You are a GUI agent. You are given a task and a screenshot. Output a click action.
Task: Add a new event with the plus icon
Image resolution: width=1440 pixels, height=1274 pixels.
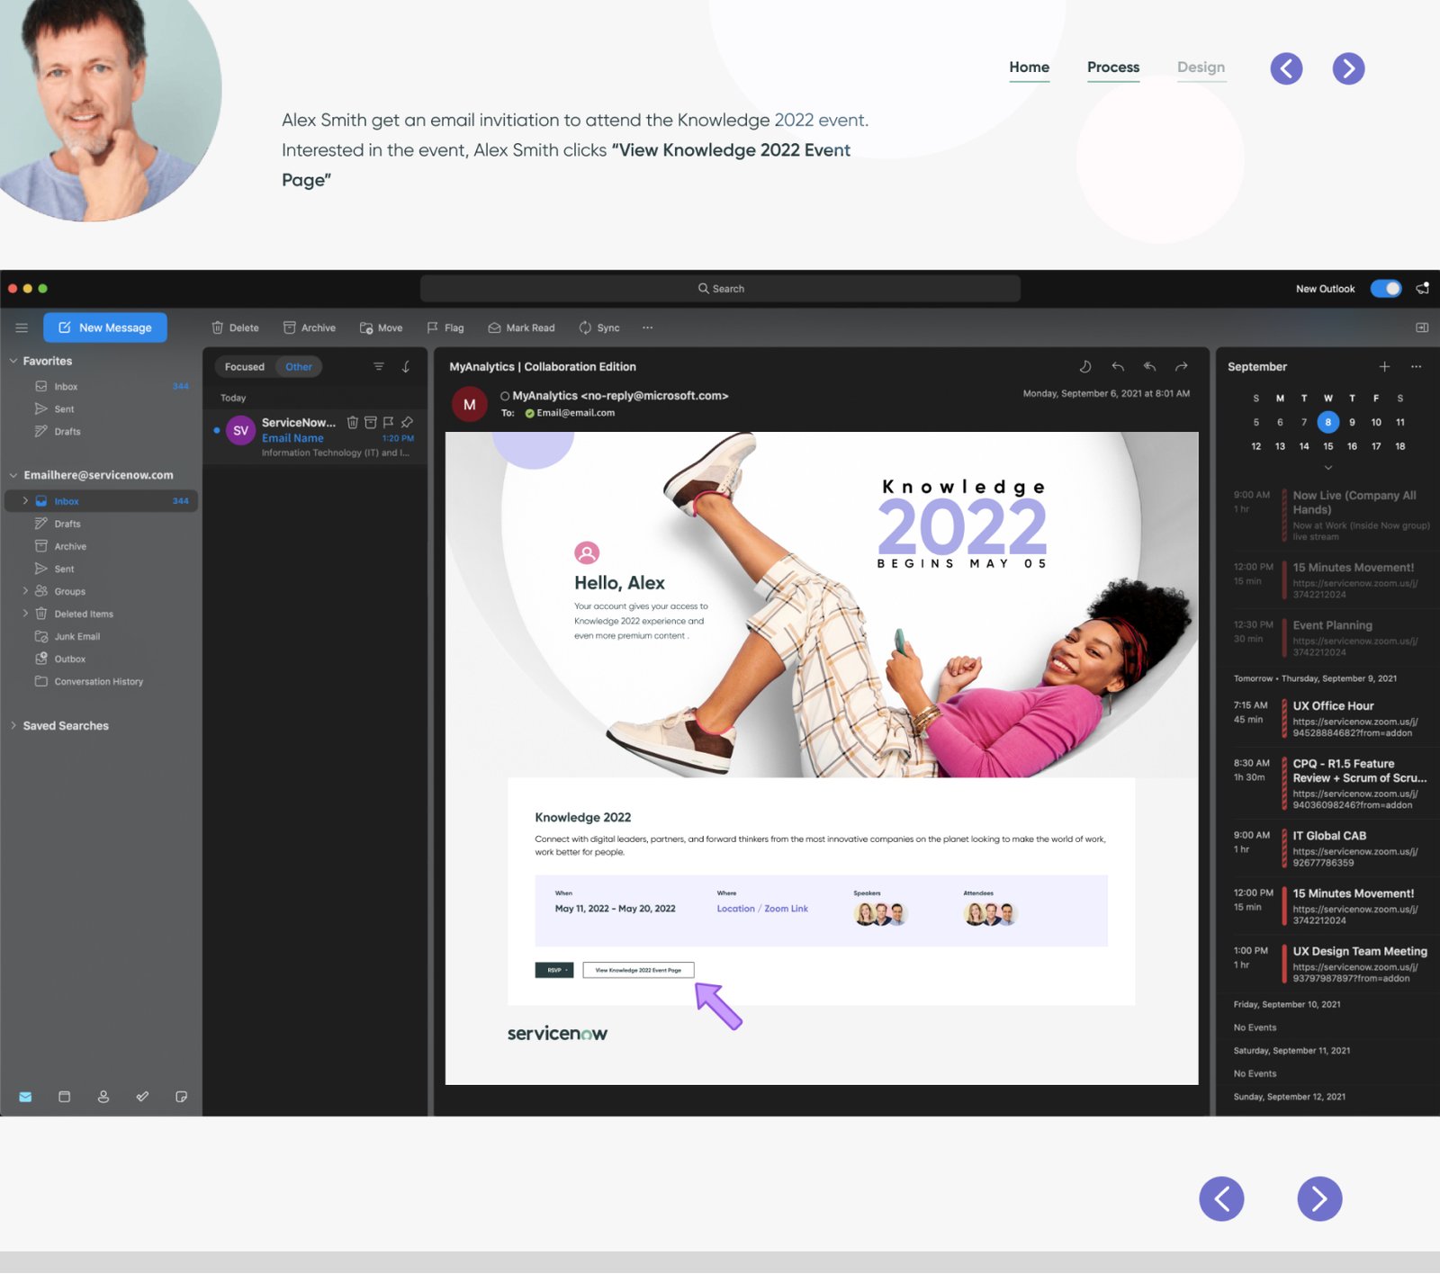pos(1384,366)
